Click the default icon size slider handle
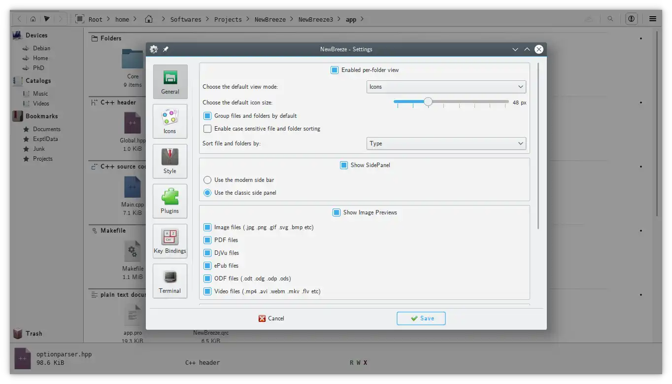 point(428,102)
